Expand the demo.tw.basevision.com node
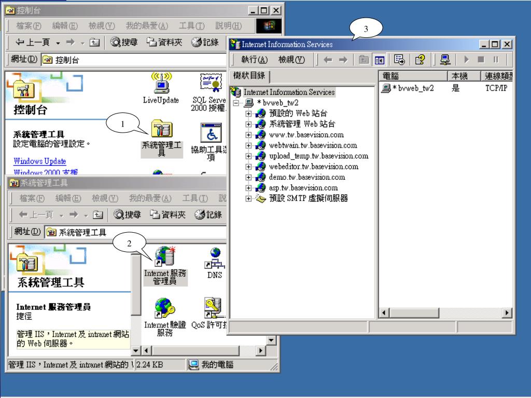The width and height of the screenshot is (531, 398). pyautogui.click(x=248, y=177)
